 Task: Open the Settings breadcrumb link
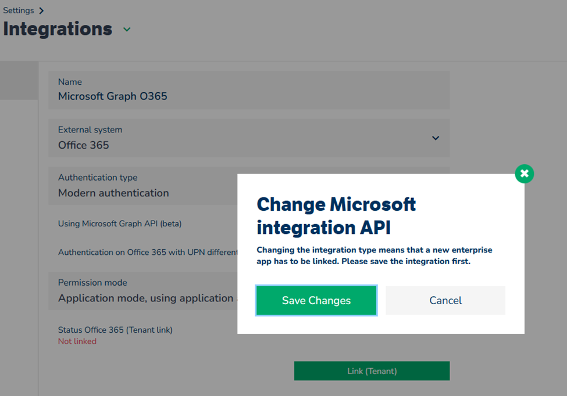[x=19, y=10]
